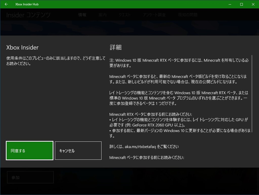Screen dimensions: 259x195
Task: Open the クエスト section
Action: click(x=124, y=15)
